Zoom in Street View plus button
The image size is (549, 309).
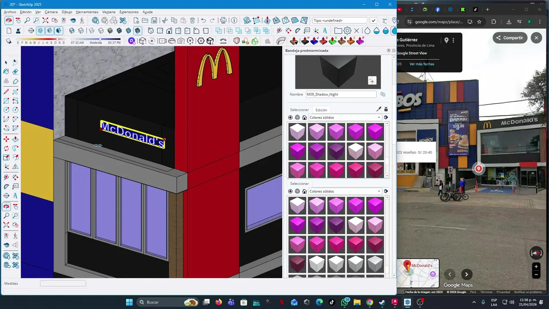click(x=536, y=267)
